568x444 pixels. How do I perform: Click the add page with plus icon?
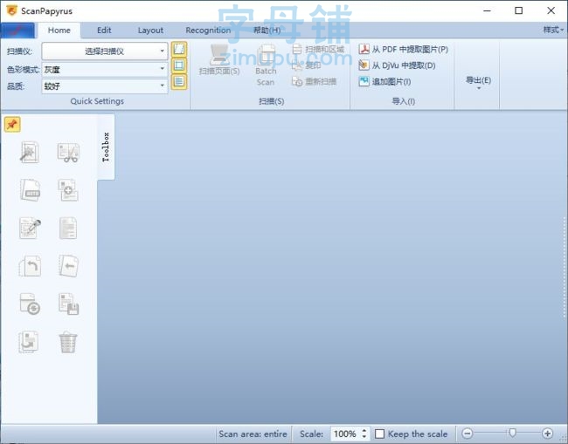click(68, 190)
